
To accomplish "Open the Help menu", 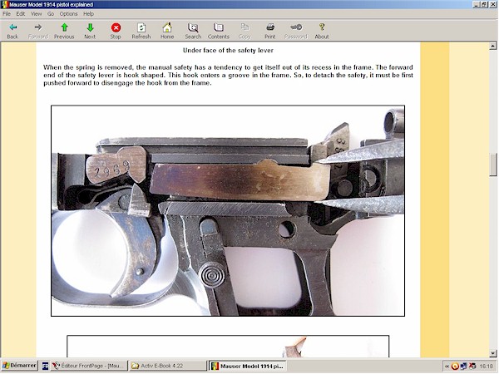I will 88,13.
